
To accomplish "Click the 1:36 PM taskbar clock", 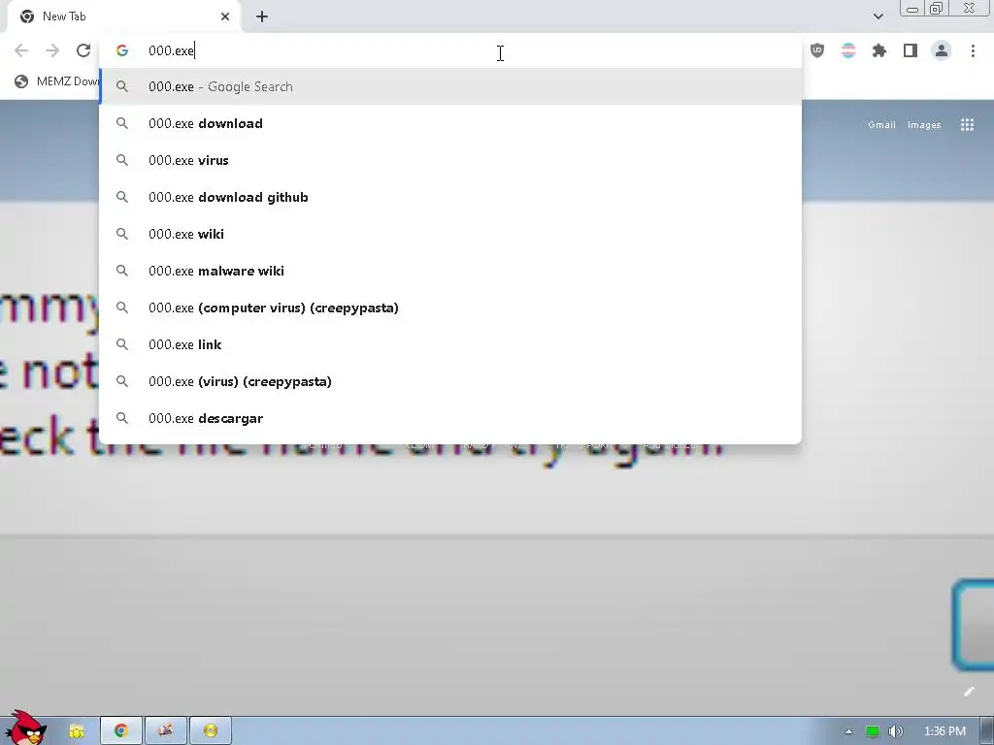I will (944, 731).
